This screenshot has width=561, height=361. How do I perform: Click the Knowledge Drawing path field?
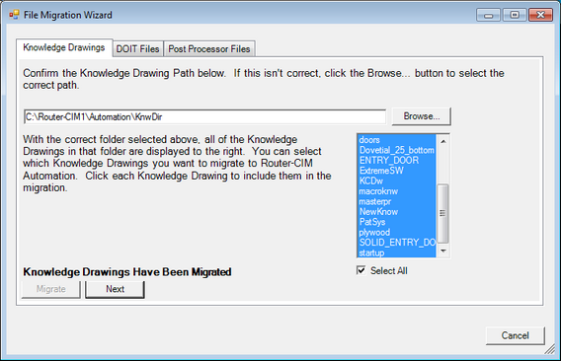204,116
